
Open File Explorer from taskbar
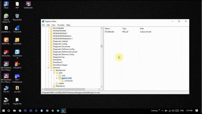tap(15, 111)
